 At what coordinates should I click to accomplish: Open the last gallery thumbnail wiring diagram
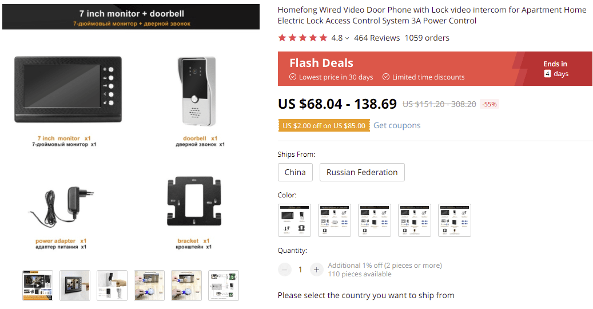click(x=224, y=286)
